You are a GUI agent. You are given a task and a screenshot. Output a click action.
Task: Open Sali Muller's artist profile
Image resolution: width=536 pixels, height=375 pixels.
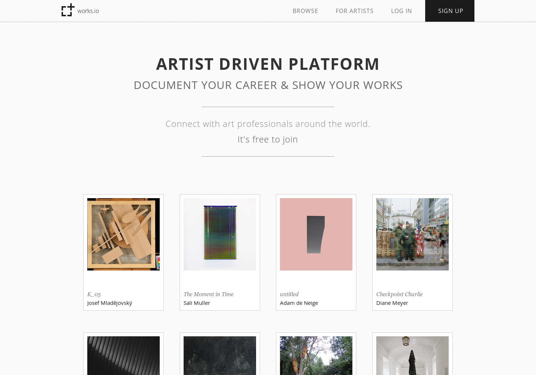coord(197,303)
